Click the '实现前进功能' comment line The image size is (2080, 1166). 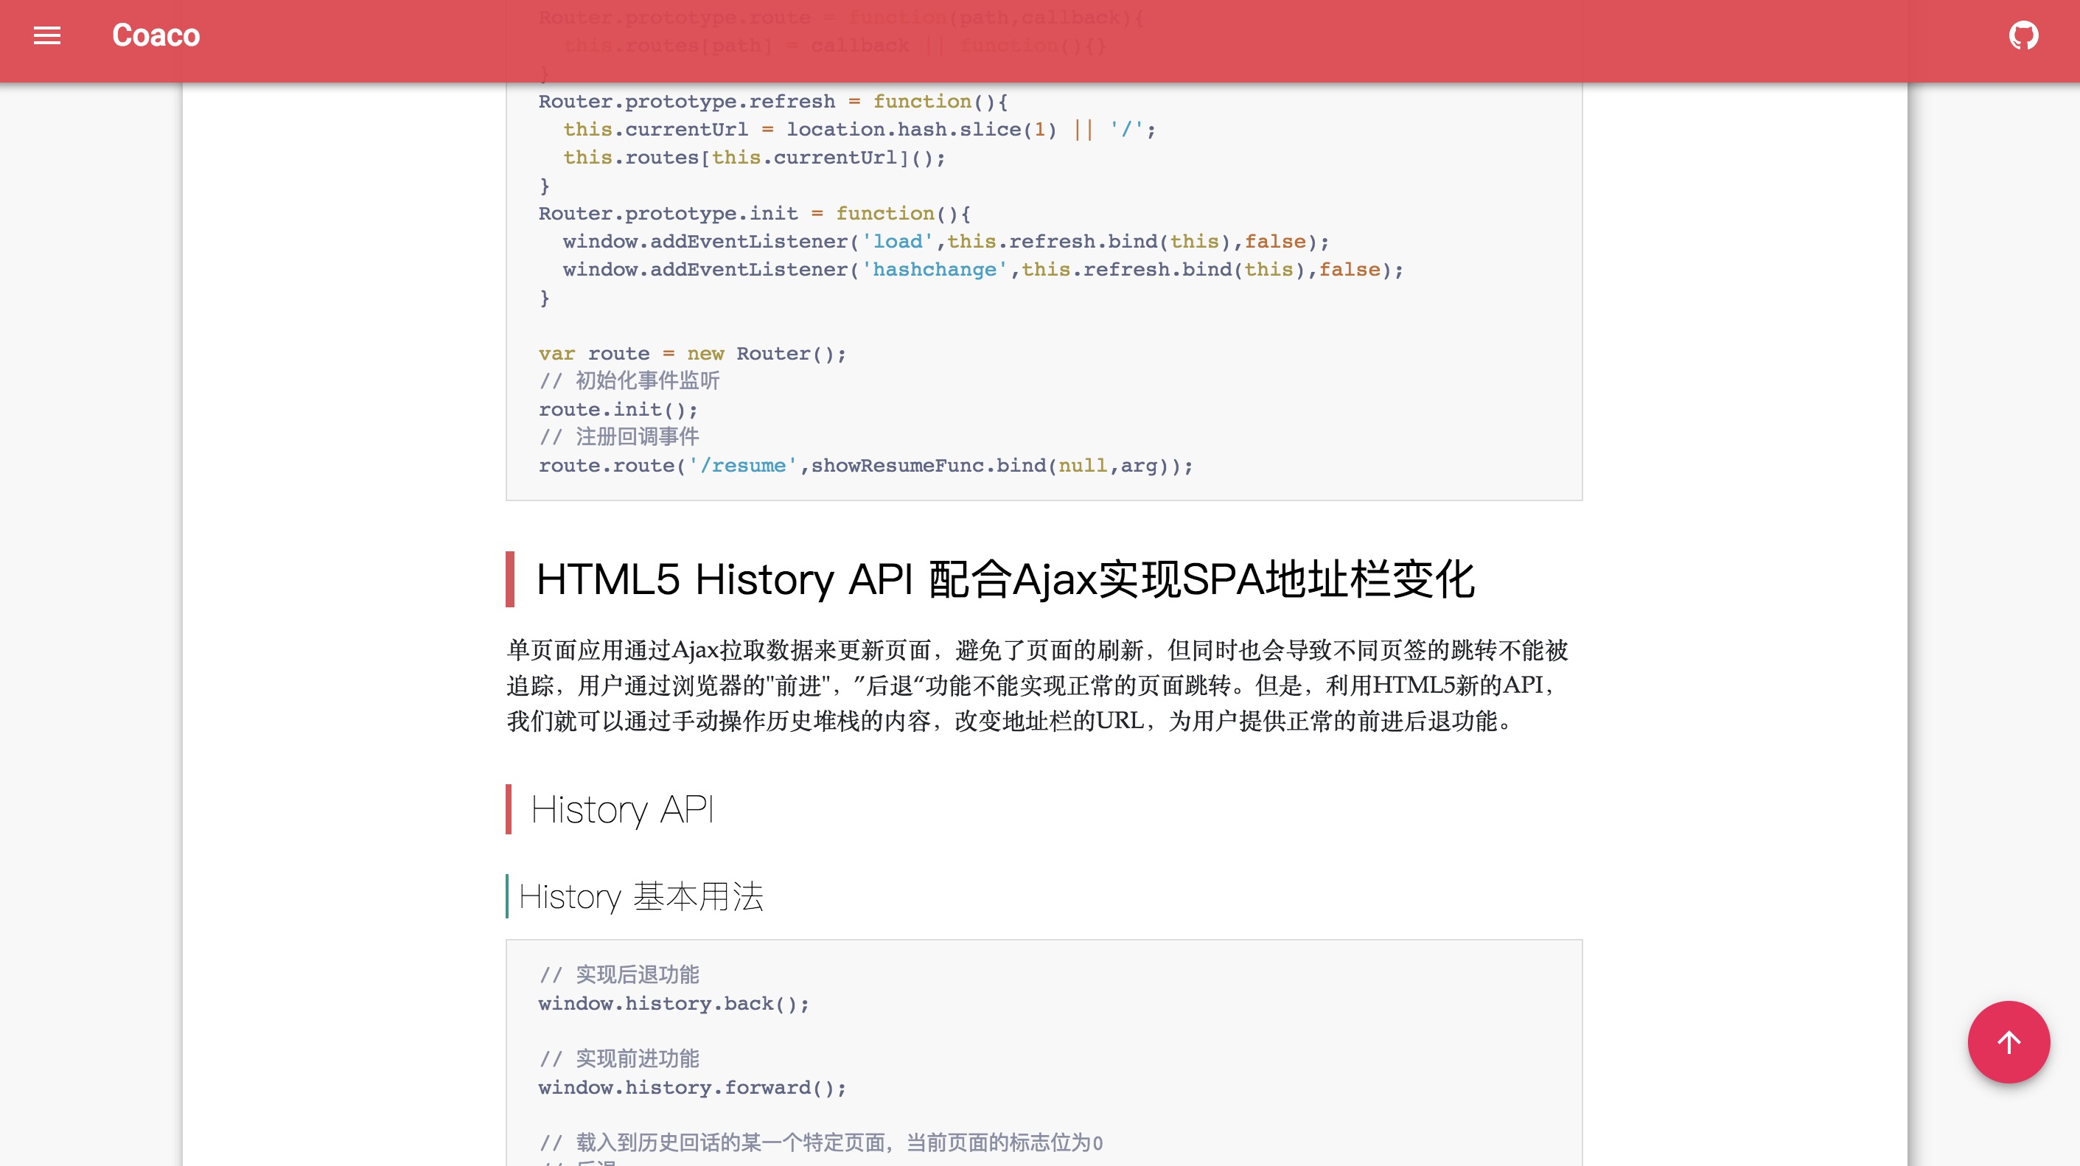point(636,1058)
